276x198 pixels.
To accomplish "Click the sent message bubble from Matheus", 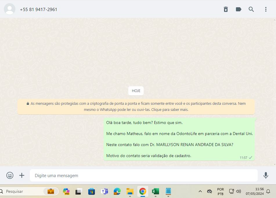I will (179, 139).
